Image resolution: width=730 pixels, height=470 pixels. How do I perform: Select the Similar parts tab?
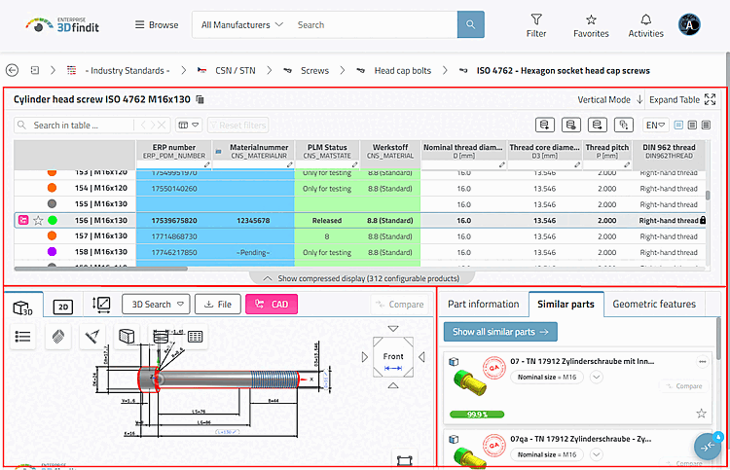[x=566, y=304]
